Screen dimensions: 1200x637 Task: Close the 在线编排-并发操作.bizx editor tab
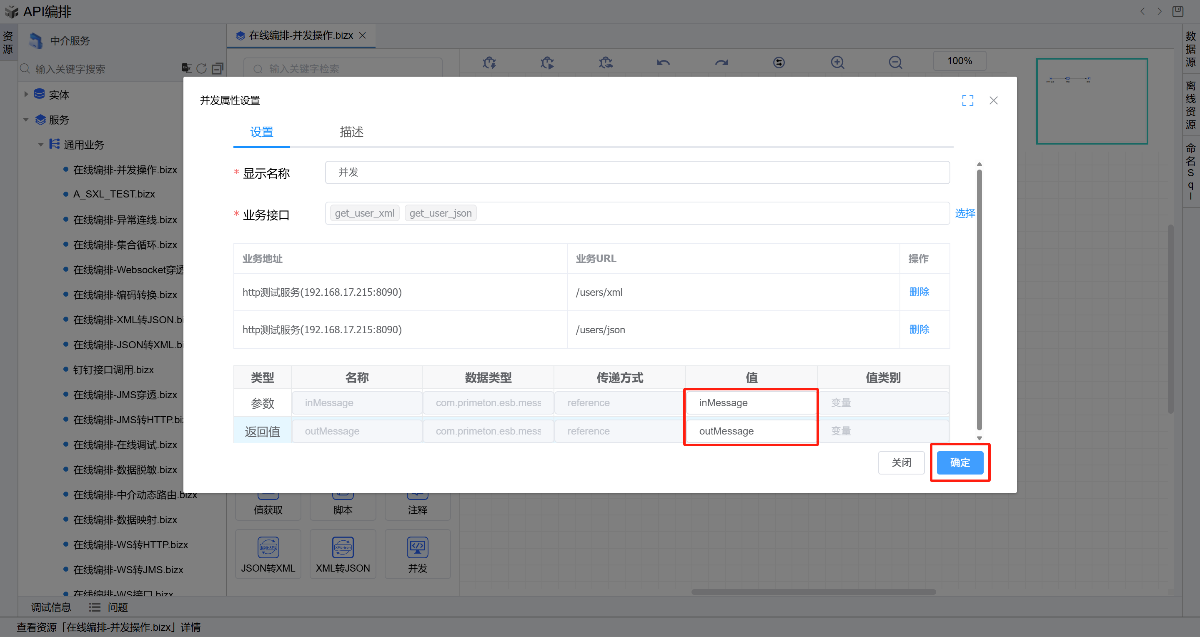[363, 35]
